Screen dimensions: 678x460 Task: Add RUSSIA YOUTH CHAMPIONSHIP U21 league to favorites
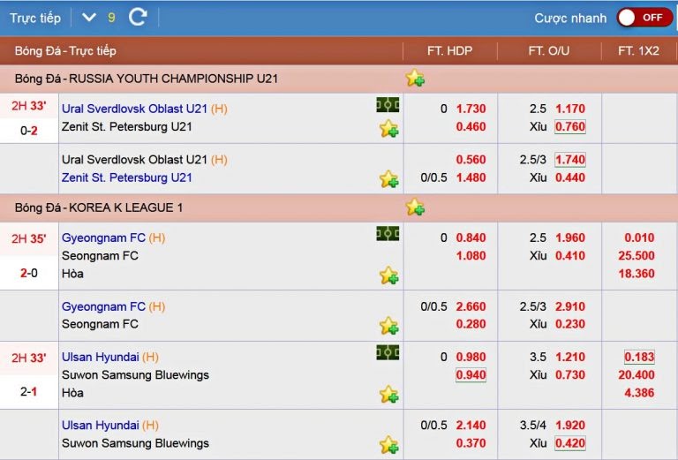pyautogui.click(x=415, y=78)
